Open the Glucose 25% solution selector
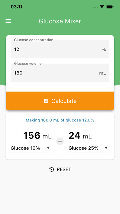120x214 pixels. 89,148
